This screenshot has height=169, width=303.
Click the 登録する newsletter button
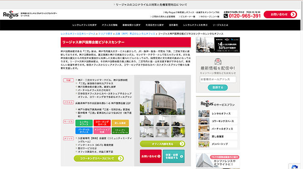coord(215,87)
